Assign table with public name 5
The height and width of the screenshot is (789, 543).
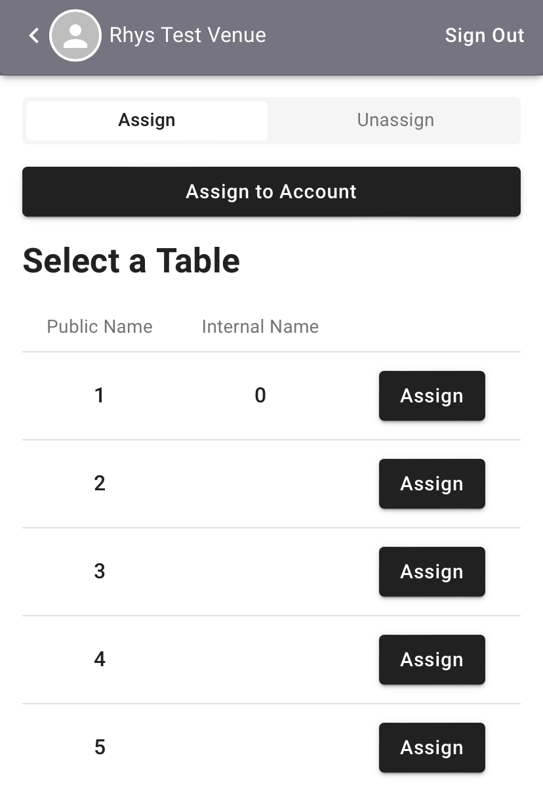pos(432,748)
